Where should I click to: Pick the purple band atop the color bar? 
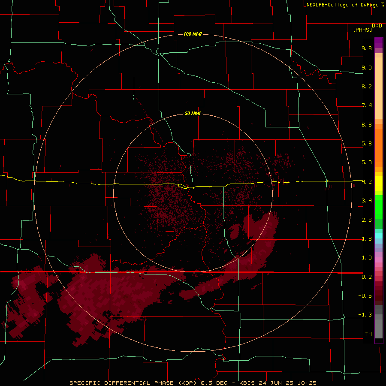pyautogui.click(x=379, y=43)
